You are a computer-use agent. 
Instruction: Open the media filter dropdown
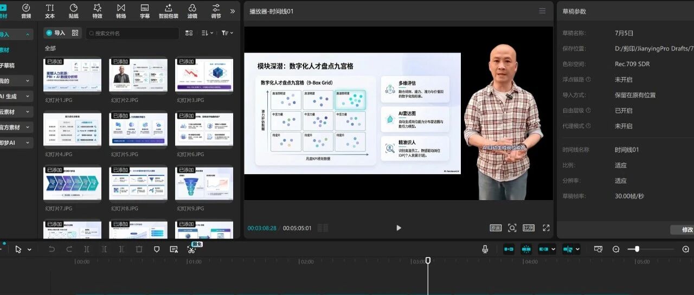[227, 33]
